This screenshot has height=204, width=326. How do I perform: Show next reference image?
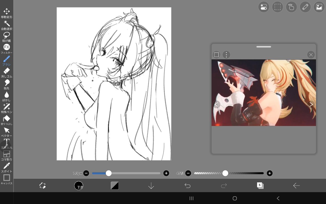click(311, 104)
